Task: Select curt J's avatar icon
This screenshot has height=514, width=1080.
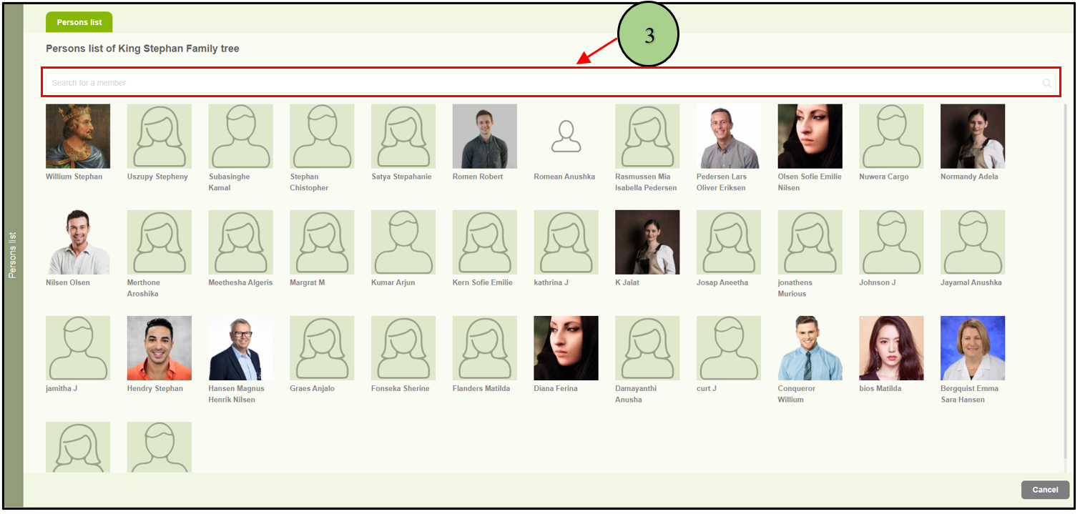Action: (x=728, y=348)
